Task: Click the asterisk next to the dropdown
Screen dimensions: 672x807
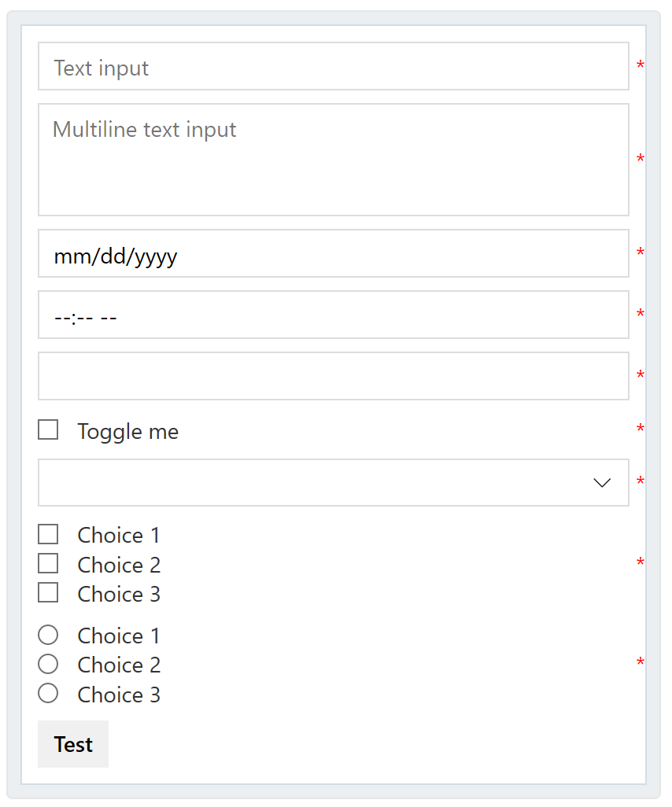Action: click(x=641, y=478)
